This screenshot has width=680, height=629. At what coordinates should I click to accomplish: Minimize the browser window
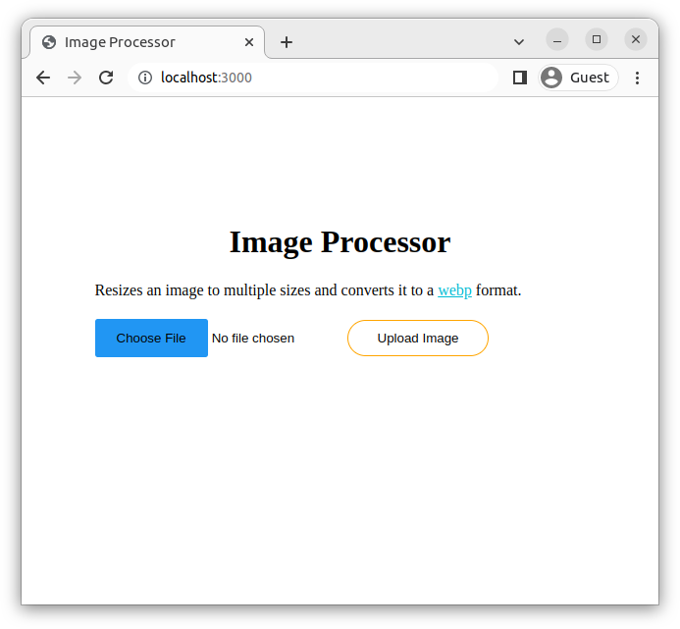pyautogui.click(x=556, y=39)
